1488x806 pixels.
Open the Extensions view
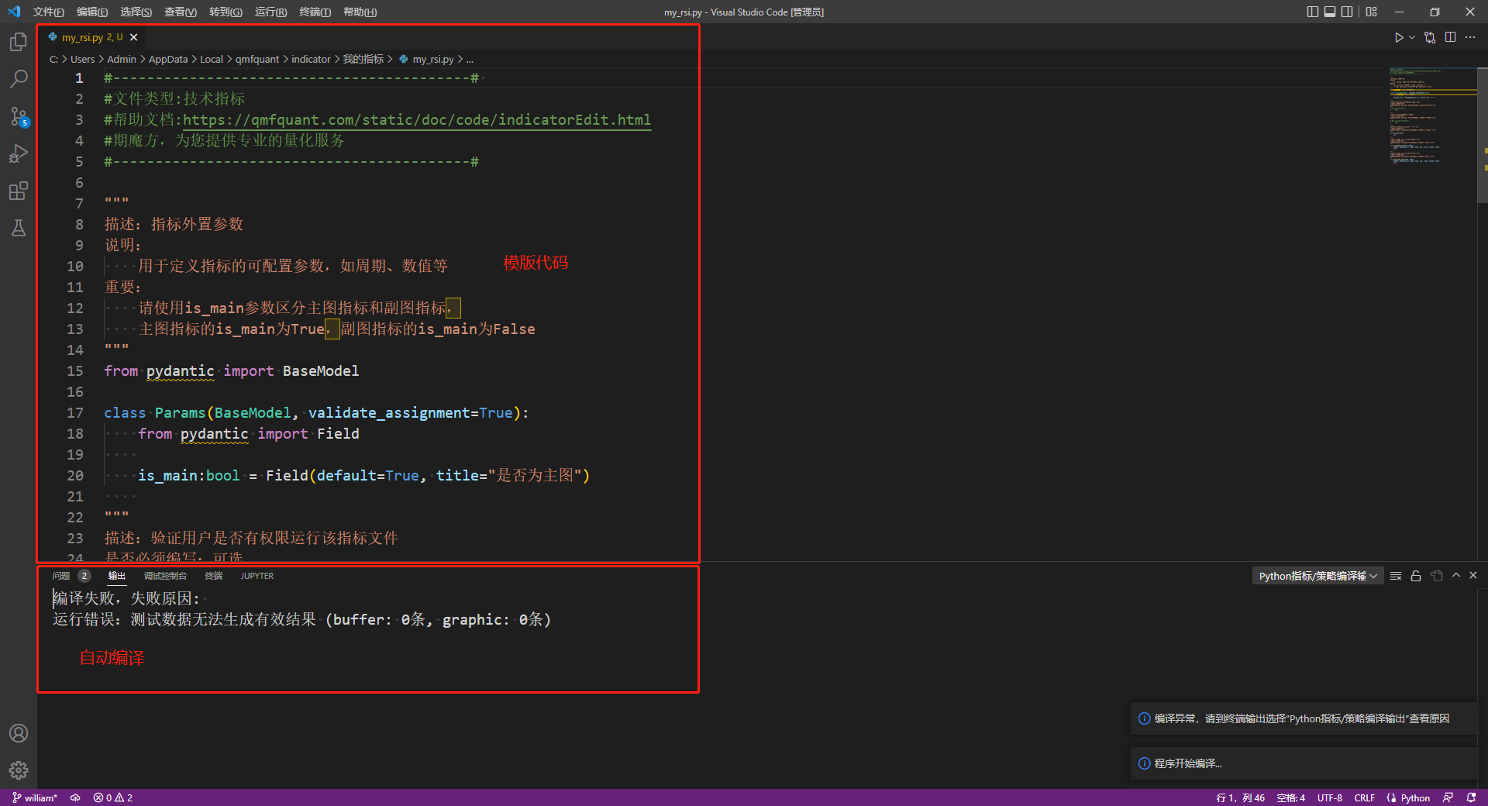(19, 191)
